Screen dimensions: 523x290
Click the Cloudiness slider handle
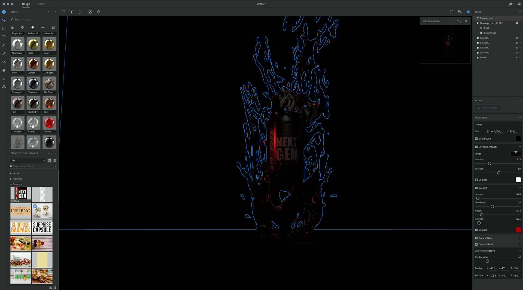[492, 207]
